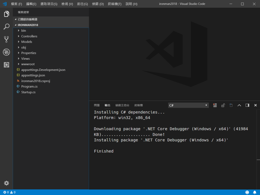Open the Search view in activity bar
This screenshot has height=195, width=260.
(6, 26)
